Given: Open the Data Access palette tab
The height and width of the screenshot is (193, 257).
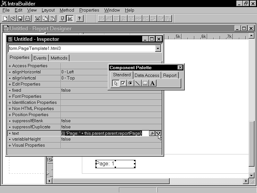Looking at the screenshot, I should [x=147, y=75].
